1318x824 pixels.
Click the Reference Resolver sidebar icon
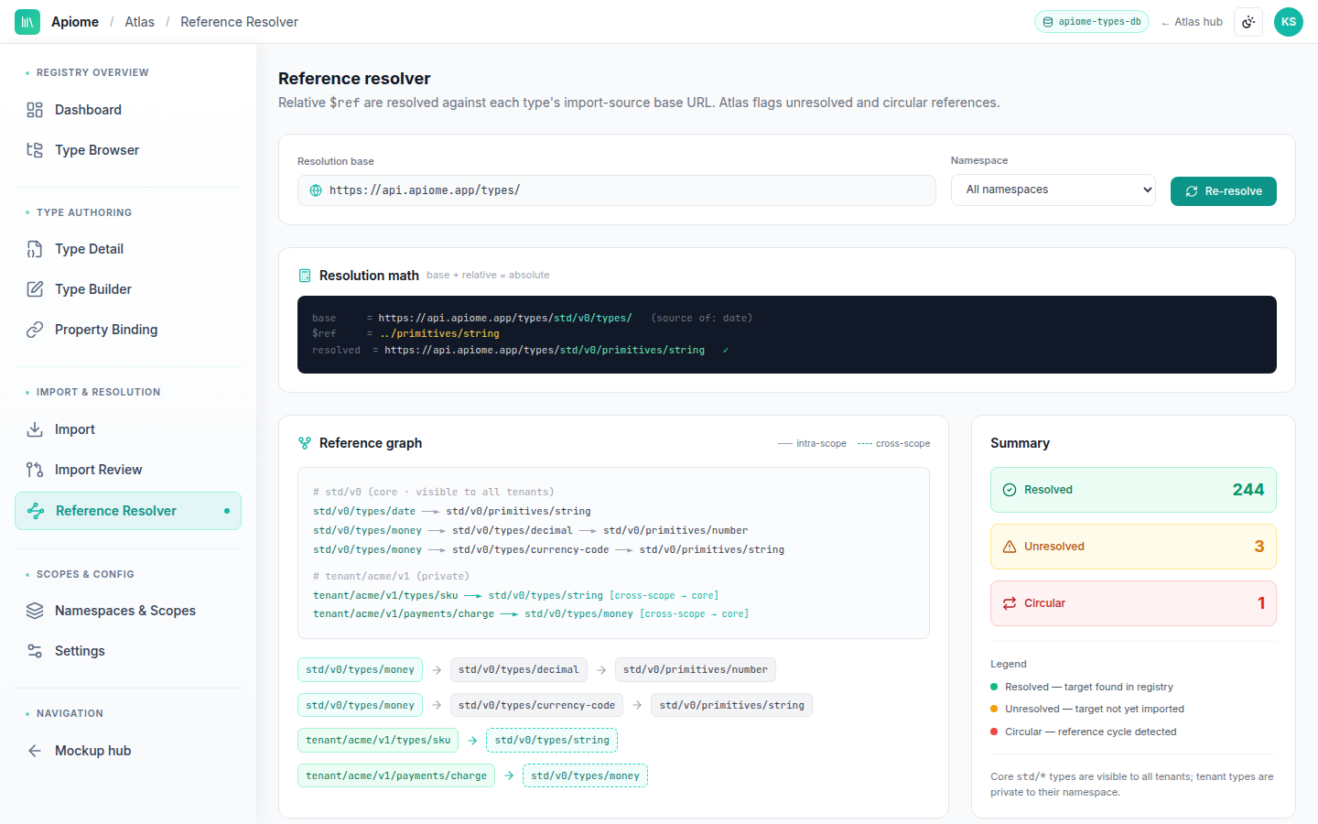(36, 511)
